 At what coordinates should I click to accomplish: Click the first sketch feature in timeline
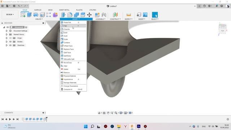pyautogui.click(x=23, y=119)
